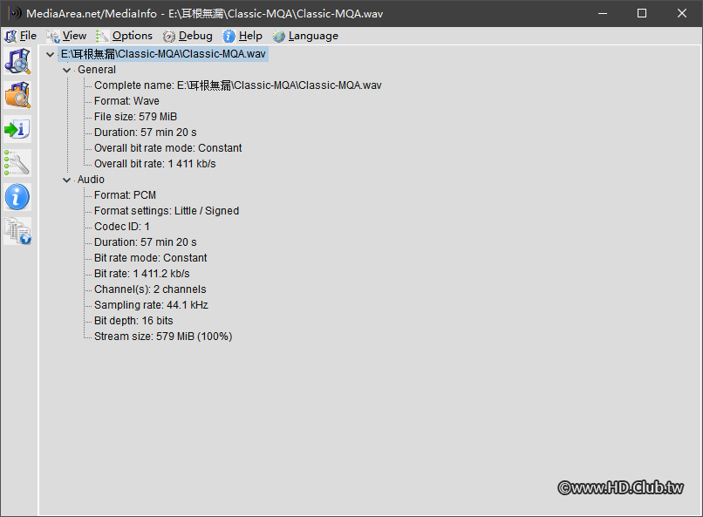Open folder via orange folder sidebar icon

tap(17, 95)
